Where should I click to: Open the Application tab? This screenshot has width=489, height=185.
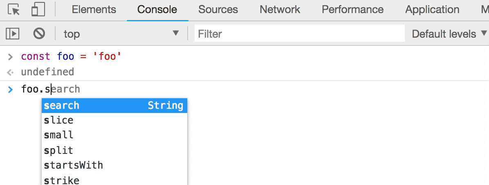tap(432, 10)
